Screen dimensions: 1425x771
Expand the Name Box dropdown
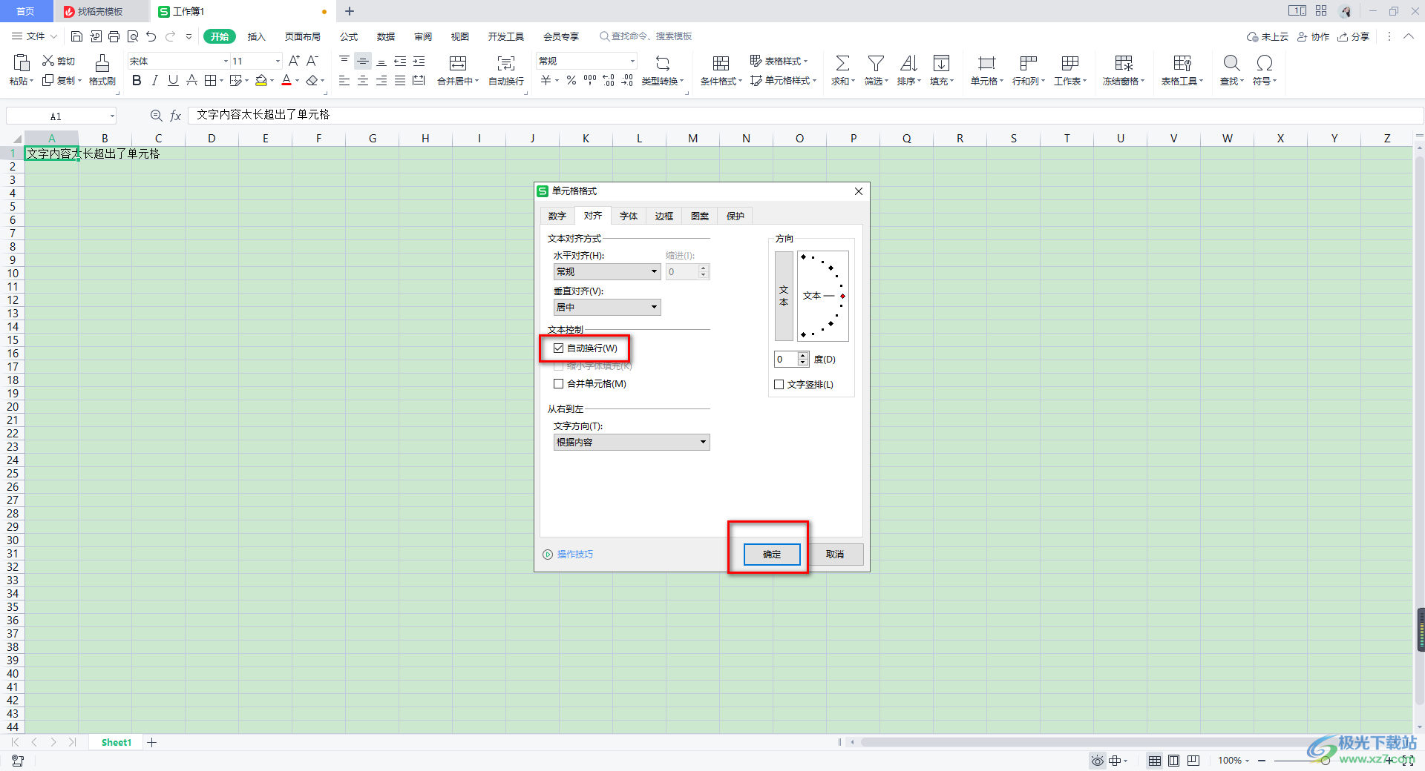point(112,116)
